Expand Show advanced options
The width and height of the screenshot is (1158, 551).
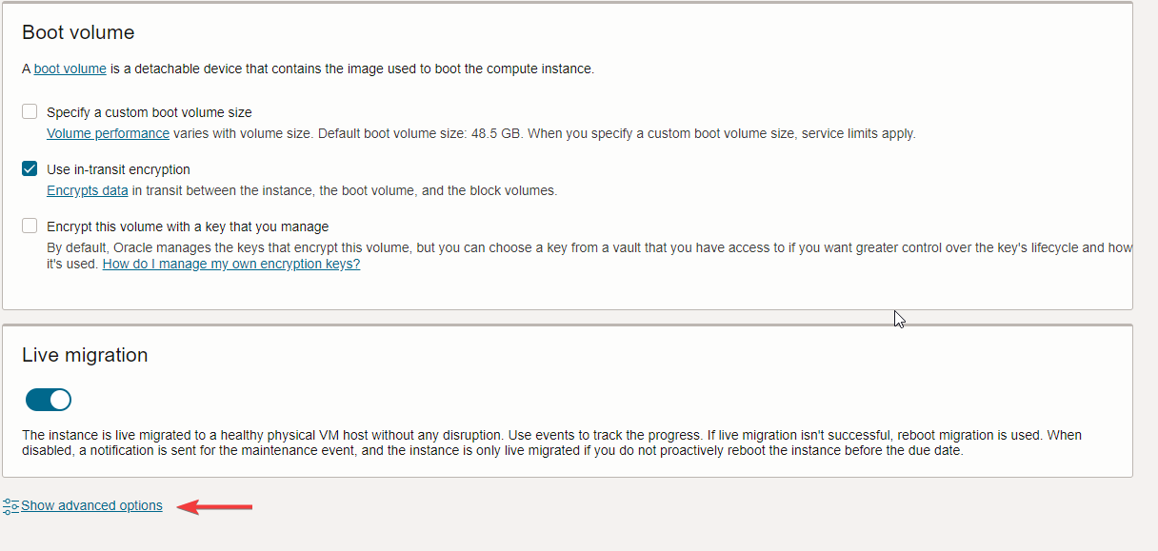tap(91, 506)
